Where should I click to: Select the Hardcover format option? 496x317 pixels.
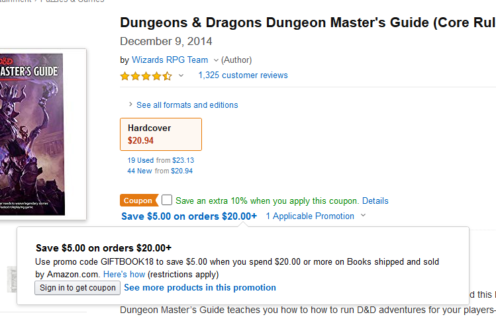161,134
